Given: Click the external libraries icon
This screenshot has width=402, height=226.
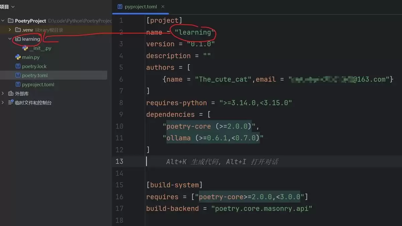Looking at the screenshot, I should (11, 94).
